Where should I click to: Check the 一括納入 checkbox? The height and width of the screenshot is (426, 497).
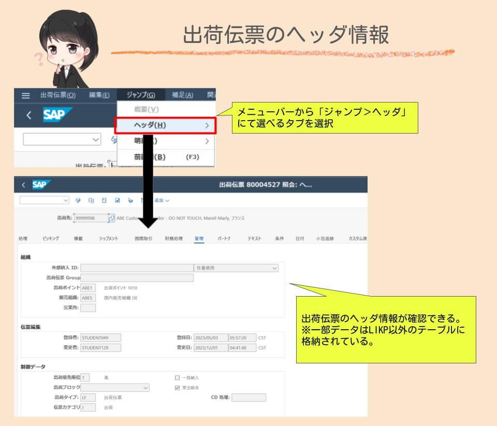pos(176,377)
